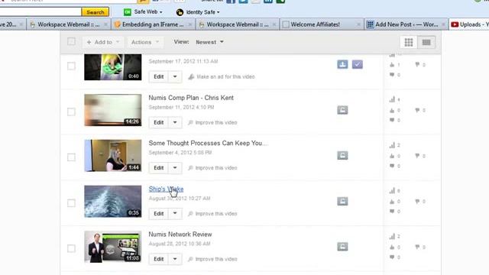Image resolution: width=489 pixels, height=275 pixels.
Task: Expand Edit arrow for Some Thought Processes
Action: [175, 168]
